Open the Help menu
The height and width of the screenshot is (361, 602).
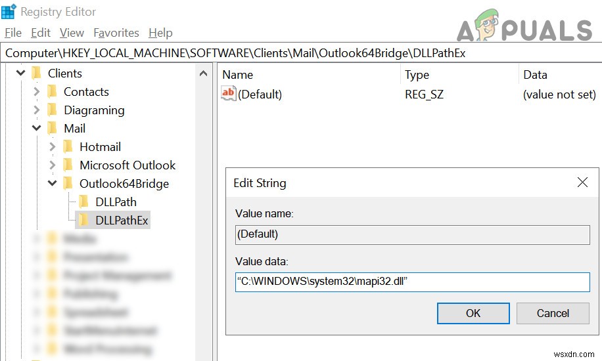pyautogui.click(x=160, y=33)
